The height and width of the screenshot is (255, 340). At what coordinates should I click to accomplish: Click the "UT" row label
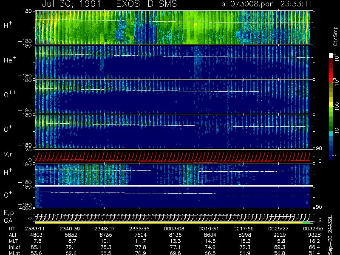click(x=12, y=229)
